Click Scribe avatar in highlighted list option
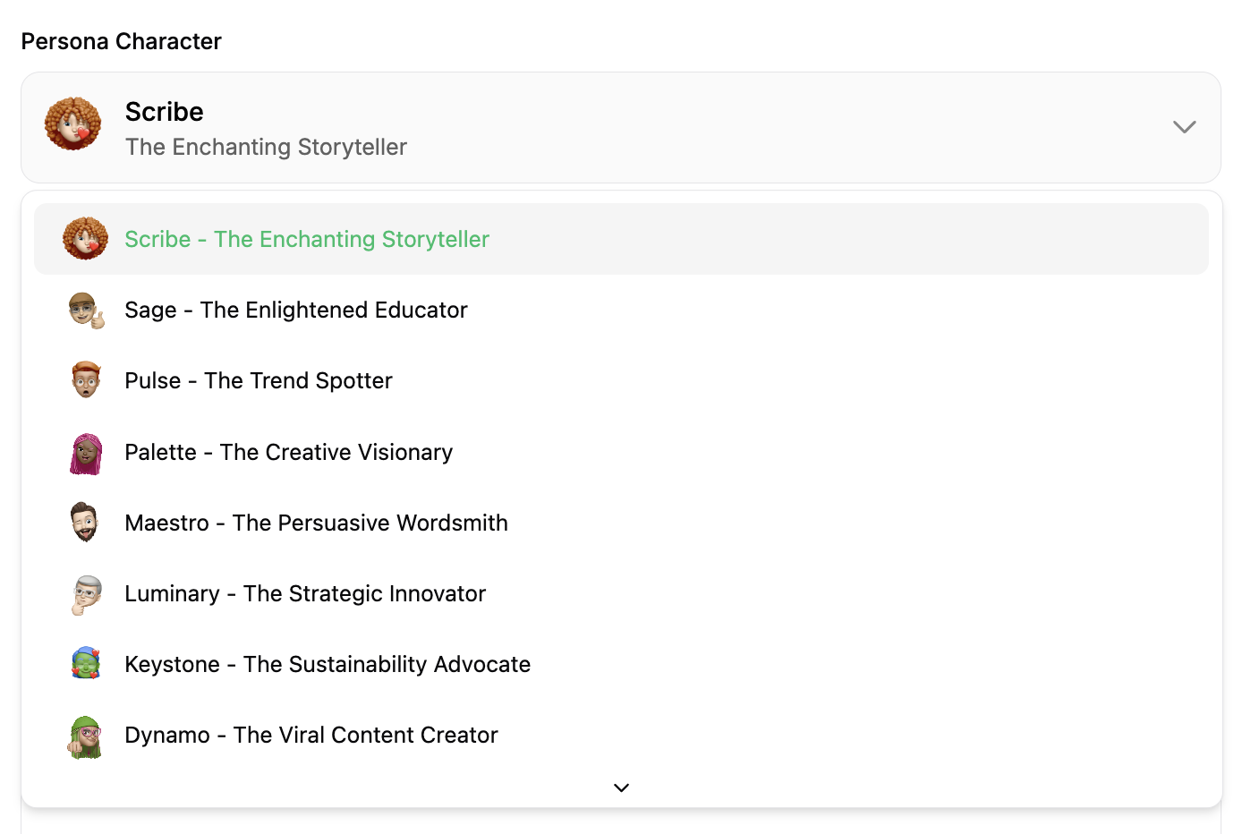This screenshot has width=1251, height=834. point(86,239)
